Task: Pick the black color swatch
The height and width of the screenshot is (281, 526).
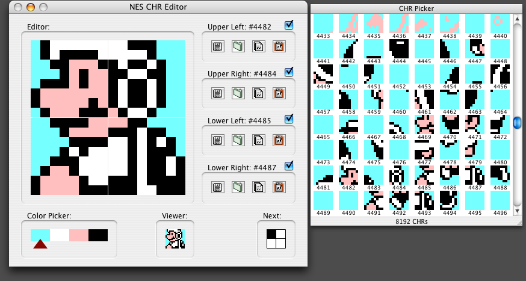Action: point(98,235)
